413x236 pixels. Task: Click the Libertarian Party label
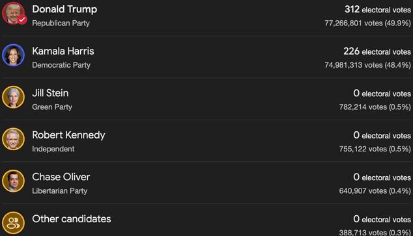[x=59, y=190]
